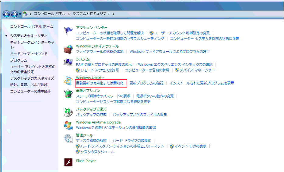
Task: Click Windows 7 の新しいエディションの追加機能の取得
Action: (116, 128)
